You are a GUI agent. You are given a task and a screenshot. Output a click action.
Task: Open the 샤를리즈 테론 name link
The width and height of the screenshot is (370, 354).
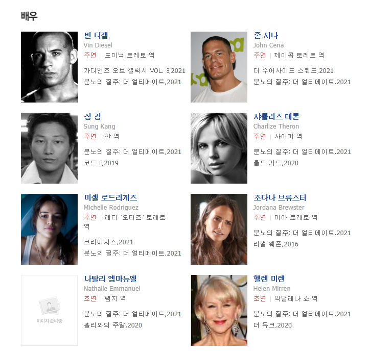(x=276, y=117)
